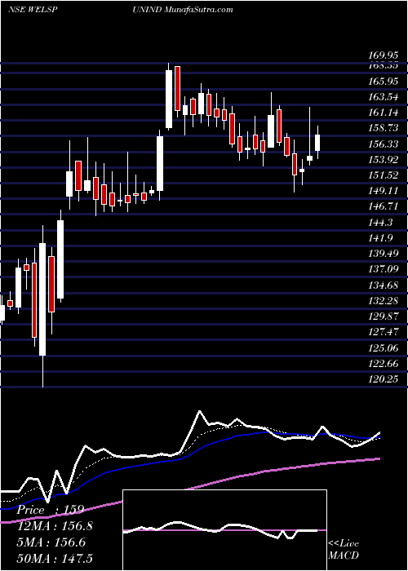Click the pink 50MA line at its right end
This screenshot has height=571, width=408.
(378, 459)
